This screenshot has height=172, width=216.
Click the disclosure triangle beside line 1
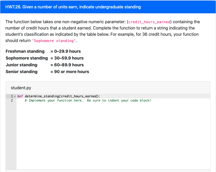14,96
